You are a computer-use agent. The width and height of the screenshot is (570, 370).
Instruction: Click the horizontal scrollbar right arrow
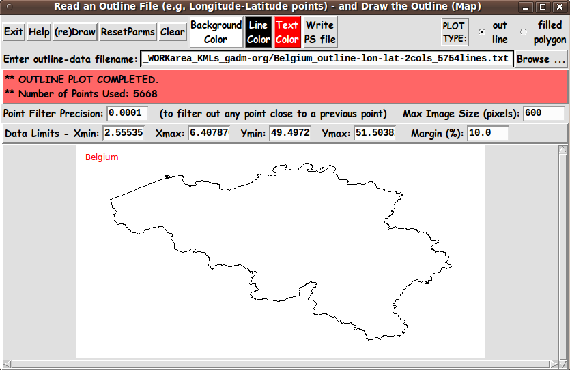click(x=554, y=364)
